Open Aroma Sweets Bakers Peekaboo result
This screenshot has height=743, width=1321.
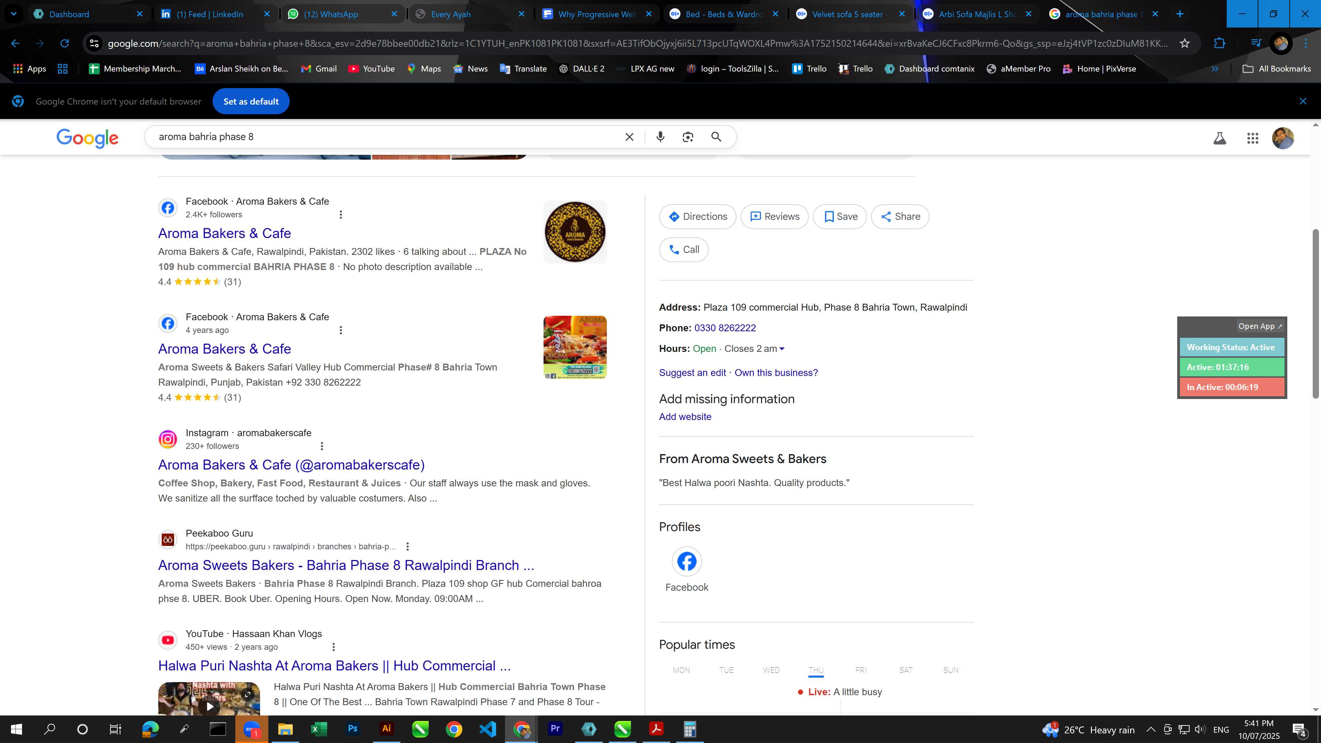(346, 565)
